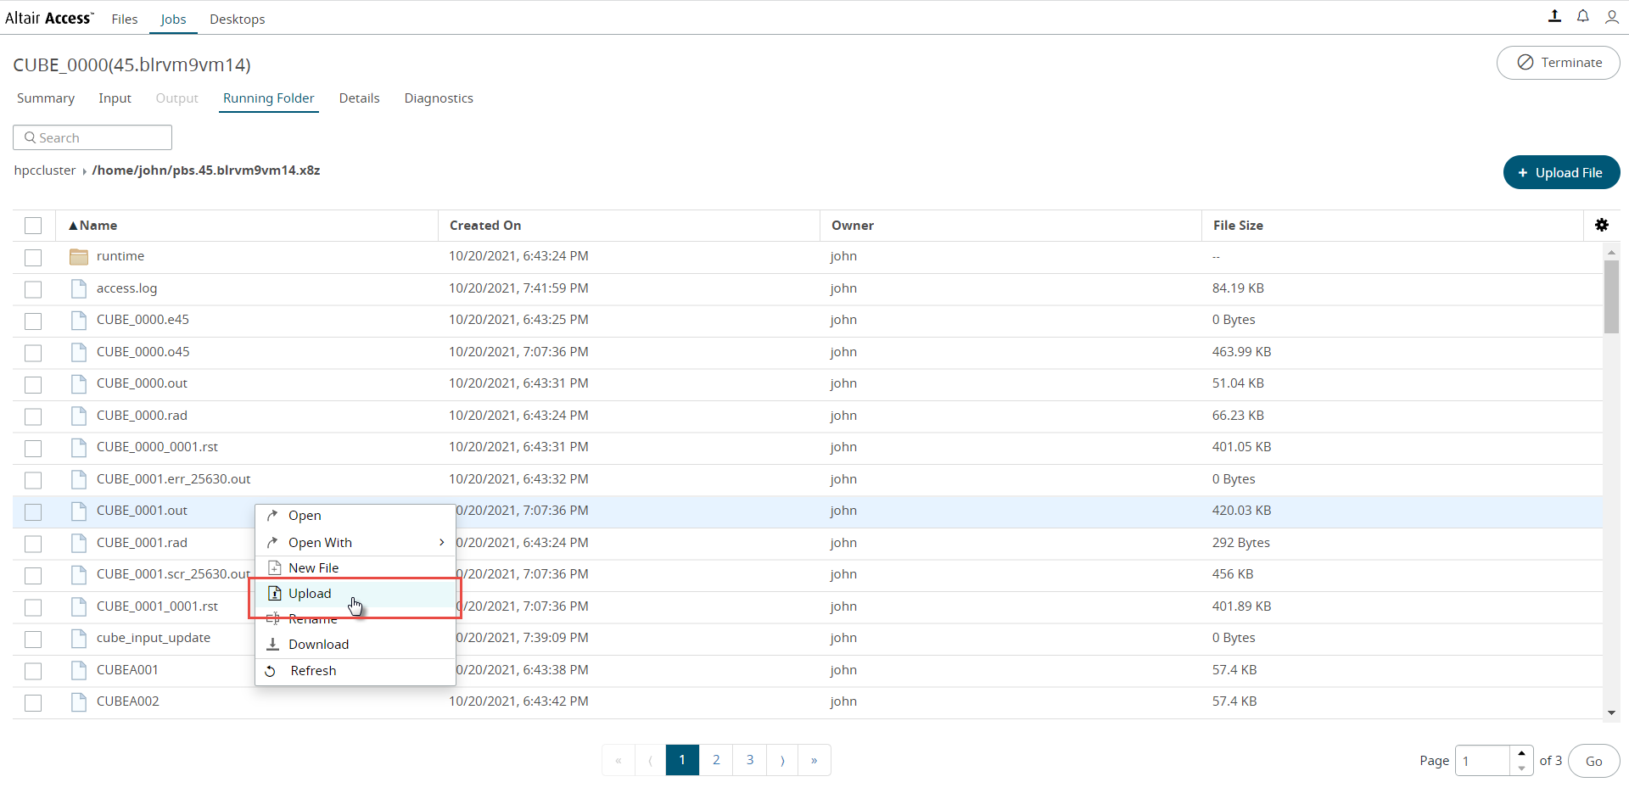Click the search magnifier icon
The image size is (1629, 799).
pyautogui.click(x=31, y=137)
